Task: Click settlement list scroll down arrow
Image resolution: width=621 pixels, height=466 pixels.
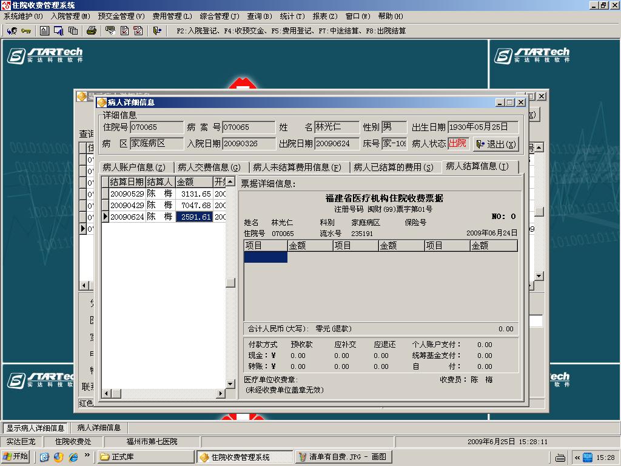Action: [x=230, y=383]
